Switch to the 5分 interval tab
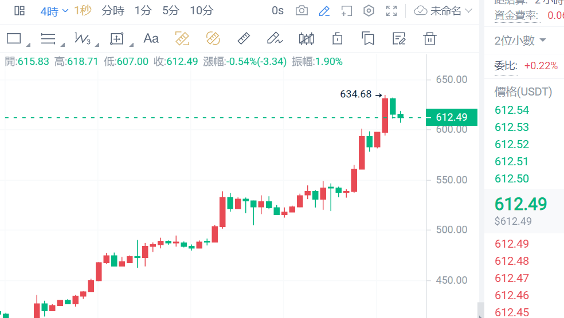 (x=170, y=10)
